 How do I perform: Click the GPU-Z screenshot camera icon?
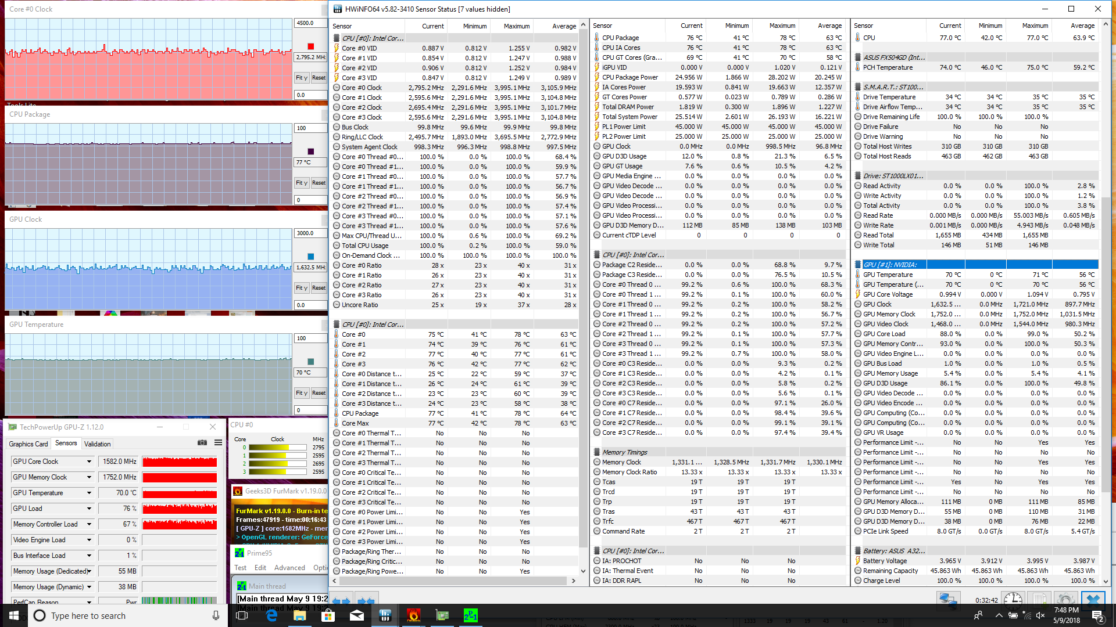(x=202, y=442)
